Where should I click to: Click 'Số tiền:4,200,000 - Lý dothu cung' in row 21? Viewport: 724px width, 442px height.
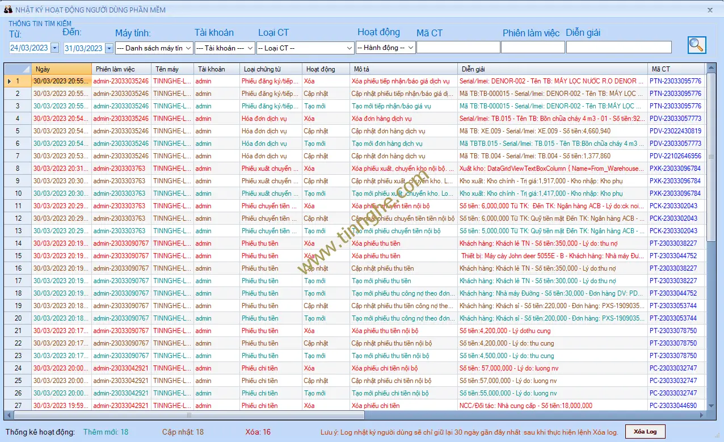(x=552, y=331)
